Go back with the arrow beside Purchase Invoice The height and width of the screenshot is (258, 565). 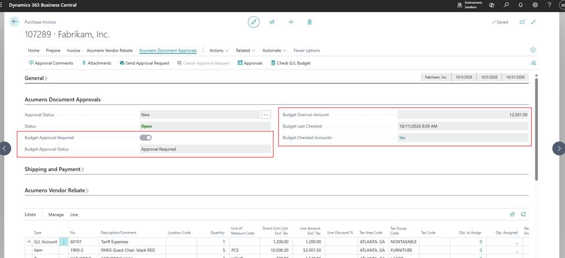pos(14,22)
